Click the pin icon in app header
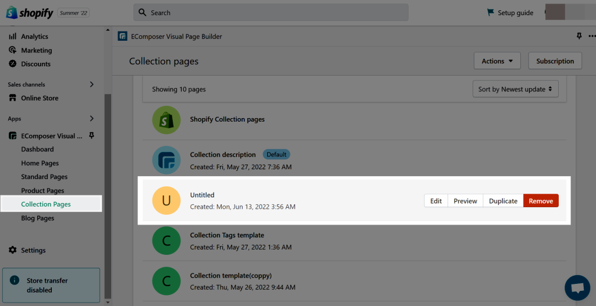The width and height of the screenshot is (596, 306). tap(579, 36)
